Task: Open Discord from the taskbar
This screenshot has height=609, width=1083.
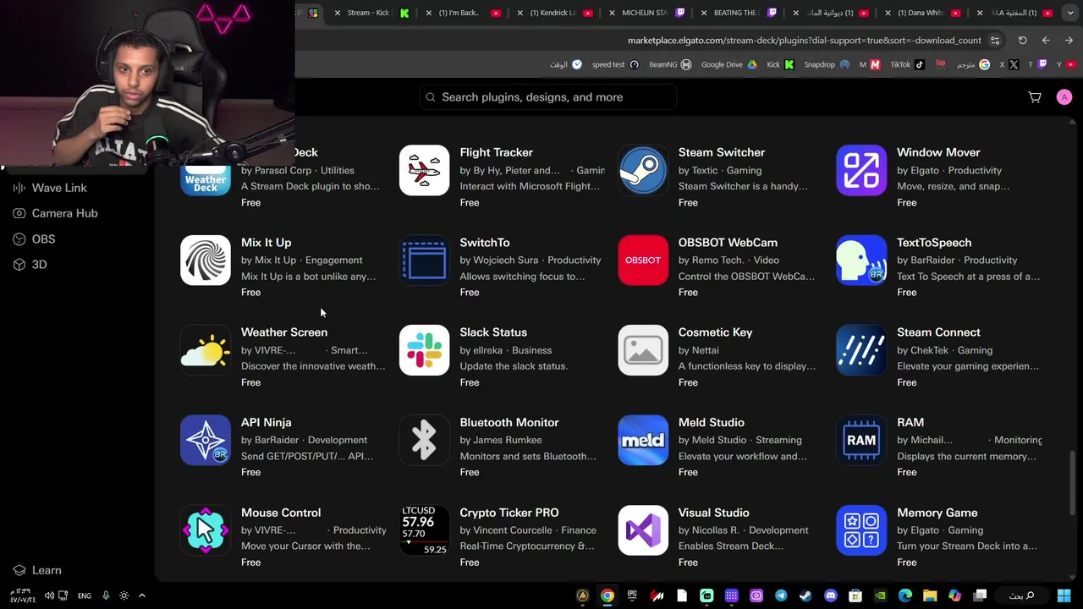Action: coord(831,595)
